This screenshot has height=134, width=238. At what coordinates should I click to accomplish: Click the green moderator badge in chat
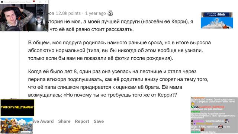(x=192, y=107)
